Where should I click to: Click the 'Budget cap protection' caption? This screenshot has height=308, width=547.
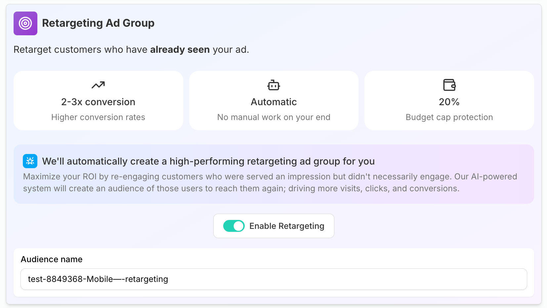click(449, 117)
